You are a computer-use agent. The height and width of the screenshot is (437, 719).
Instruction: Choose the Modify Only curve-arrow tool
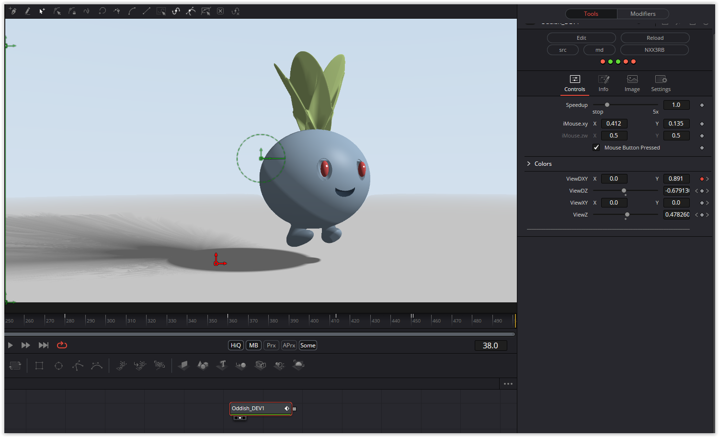[x=57, y=11]
